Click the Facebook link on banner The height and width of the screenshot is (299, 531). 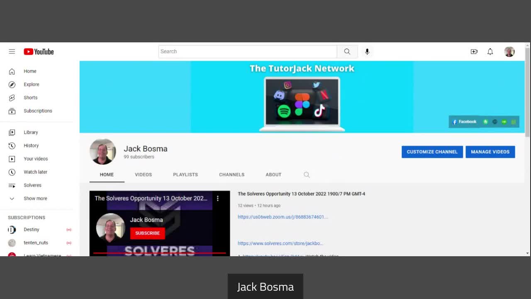465,122
